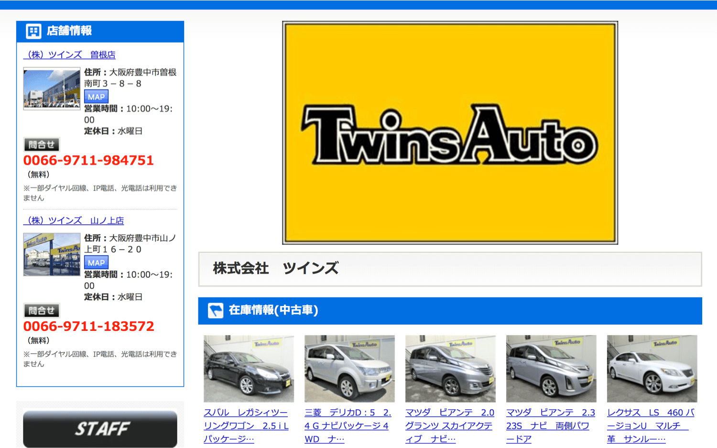Click the 問合せ badge for Yamanoue store
Screen dimensions: 717x448
(42, 311)
